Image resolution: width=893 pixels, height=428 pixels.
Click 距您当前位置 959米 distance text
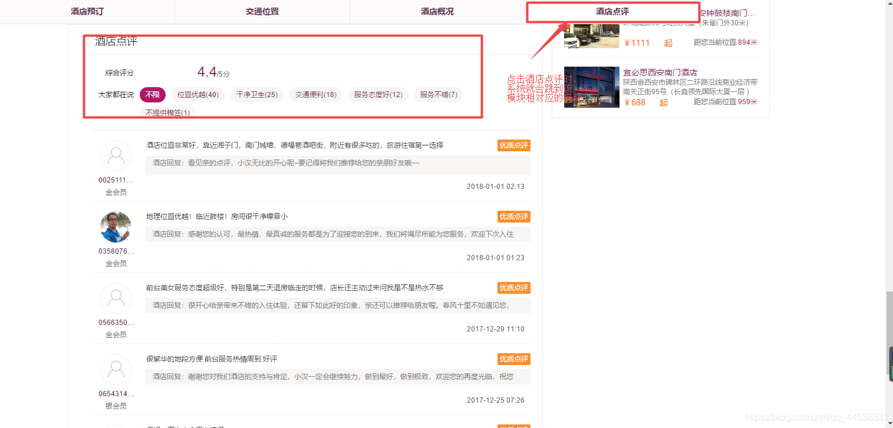[x=726, y=102]
